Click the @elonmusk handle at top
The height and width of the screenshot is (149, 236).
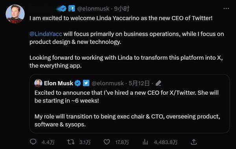coord(93,9)
